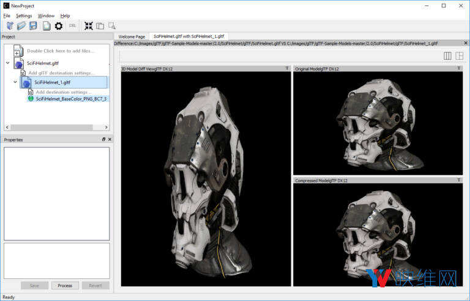The image size is (470, 301).
Task: Collapse the SciFiHelmet_1.gltf tree node
Action: pyautogui.click(x=15, y=82)
